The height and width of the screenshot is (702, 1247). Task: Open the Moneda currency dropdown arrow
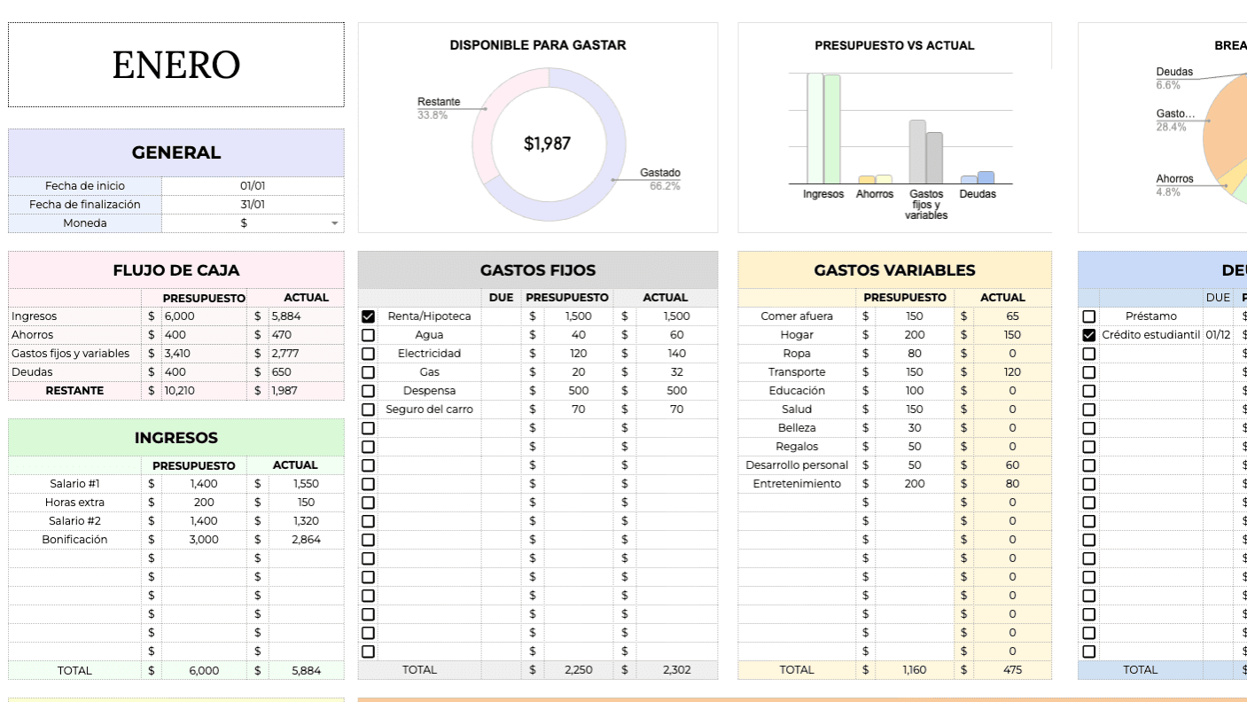pyautogui.click(x=335, y=223)
